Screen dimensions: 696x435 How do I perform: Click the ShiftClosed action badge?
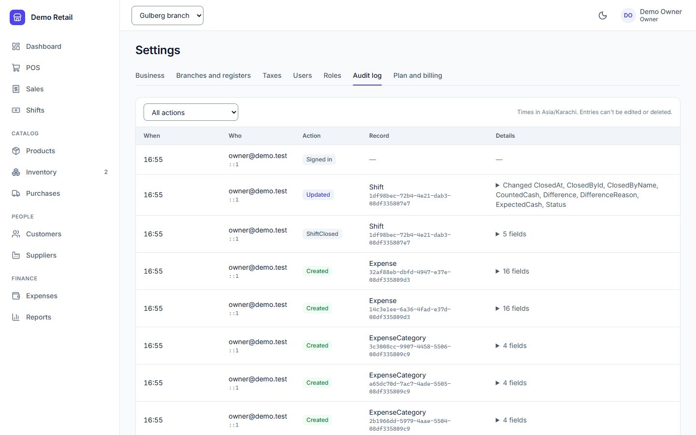(x=322, y=234)
